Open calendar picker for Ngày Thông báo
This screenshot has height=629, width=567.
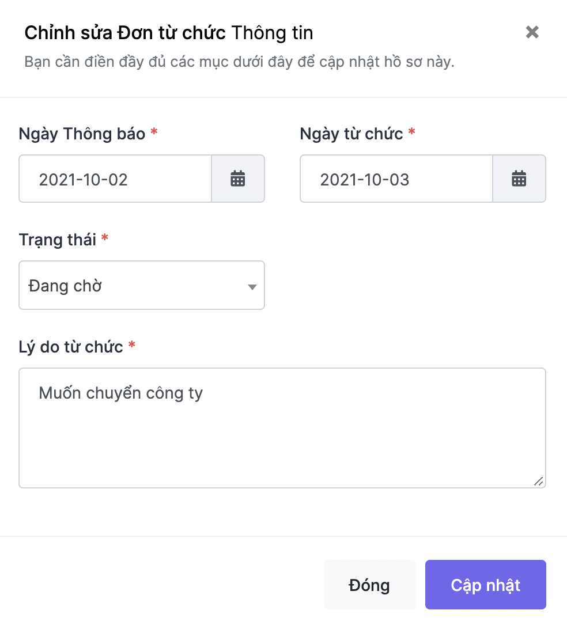[238, 179]
